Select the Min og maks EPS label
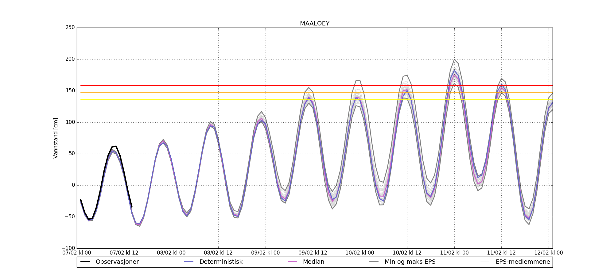This screenshot has height=276, width=614. point(410,262)
